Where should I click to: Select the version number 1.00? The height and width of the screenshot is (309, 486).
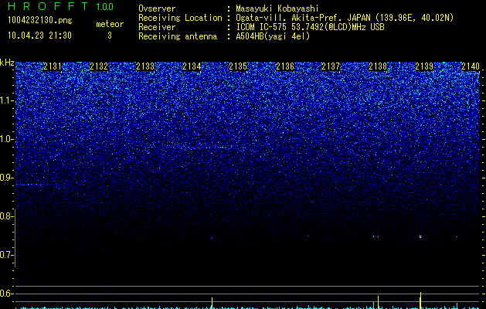coord(104,6)
